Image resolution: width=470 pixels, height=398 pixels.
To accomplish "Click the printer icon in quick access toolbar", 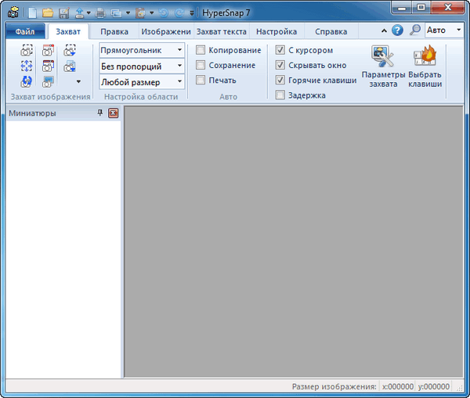I will tap(100, 13).
